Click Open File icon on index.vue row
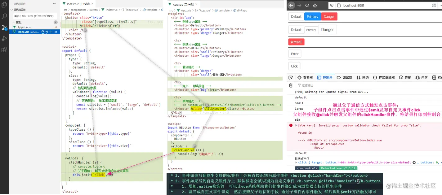Viewport: 442px width, 195px height. [43, 32]
